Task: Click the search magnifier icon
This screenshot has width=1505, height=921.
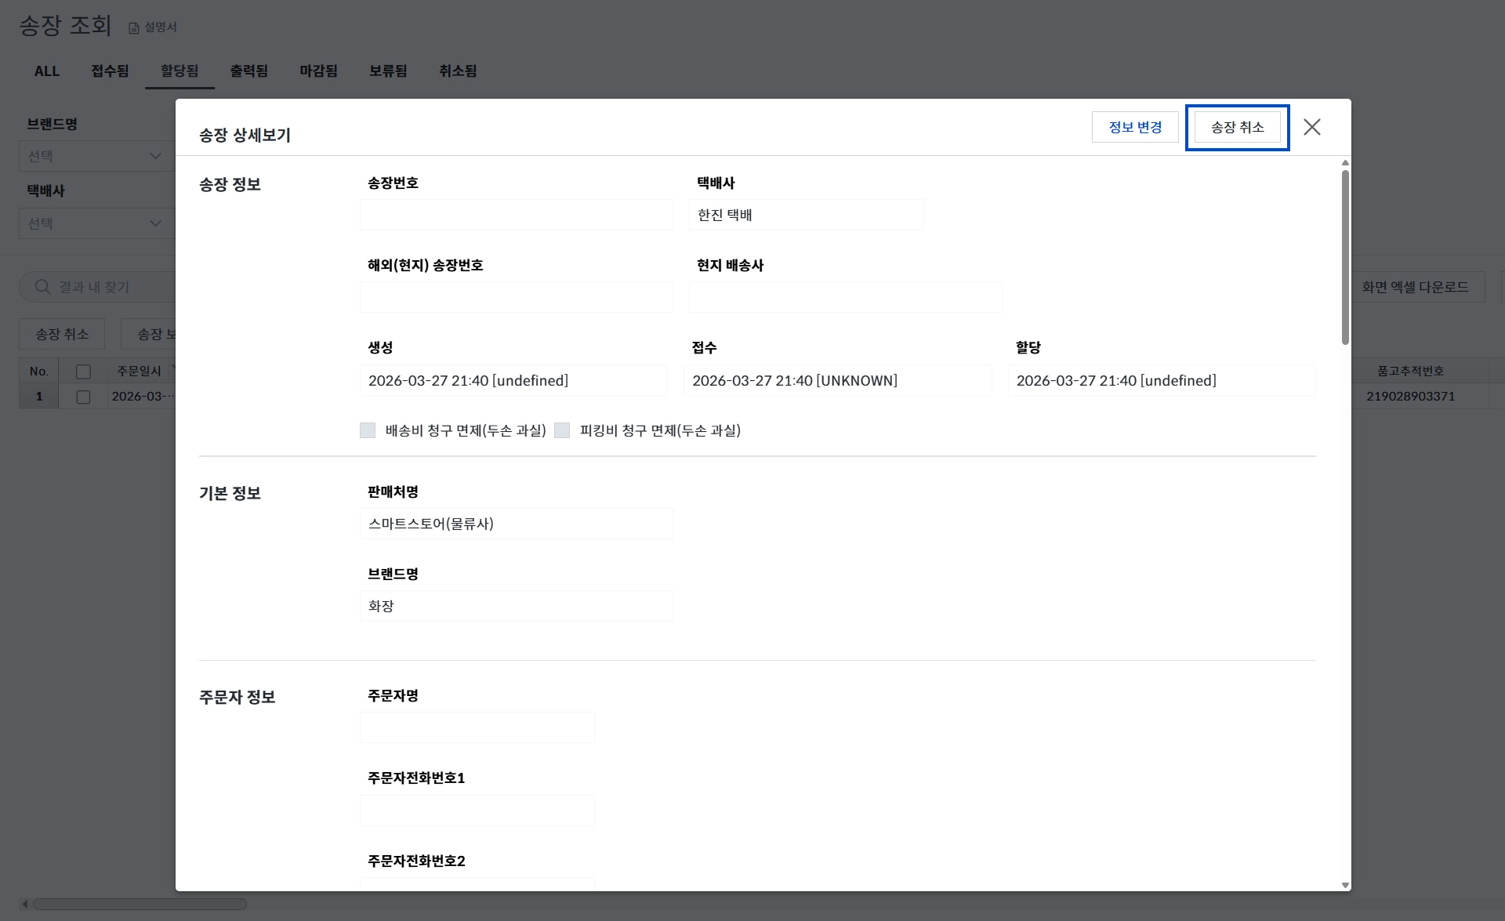Action: pyautogui.click(x=43, y=287)
